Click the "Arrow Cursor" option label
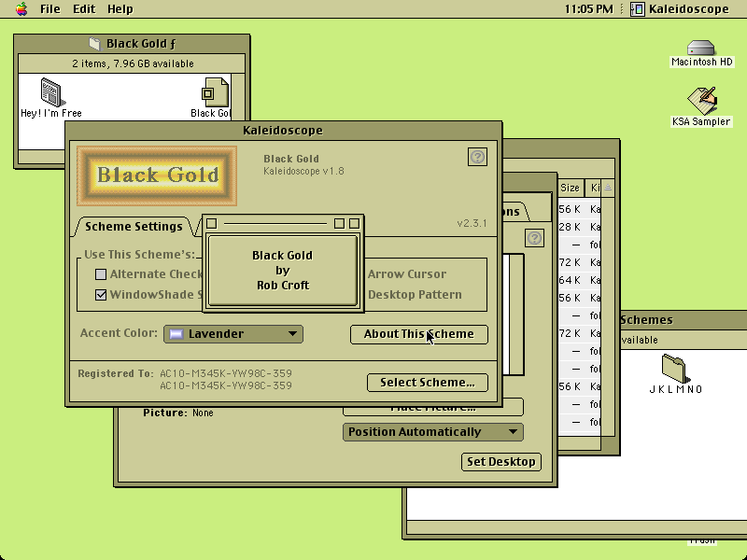The height and width of the screenshot is (560, 747). click(407, 273)
